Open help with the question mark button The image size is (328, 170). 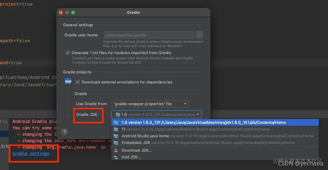click(x=64, y=132)
